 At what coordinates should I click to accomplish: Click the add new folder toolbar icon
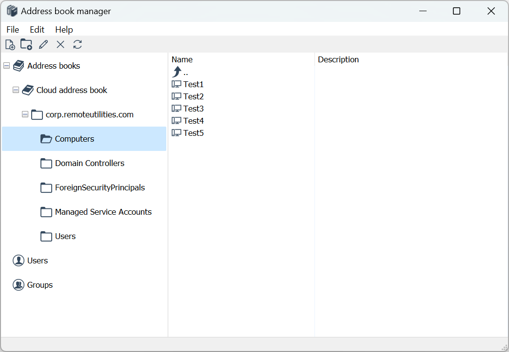26,45
